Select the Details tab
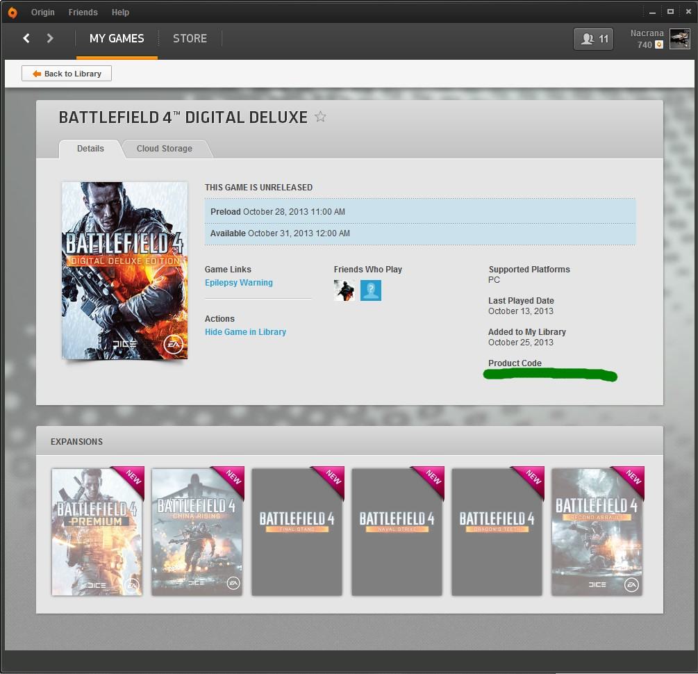 click(x=90, y=148)
